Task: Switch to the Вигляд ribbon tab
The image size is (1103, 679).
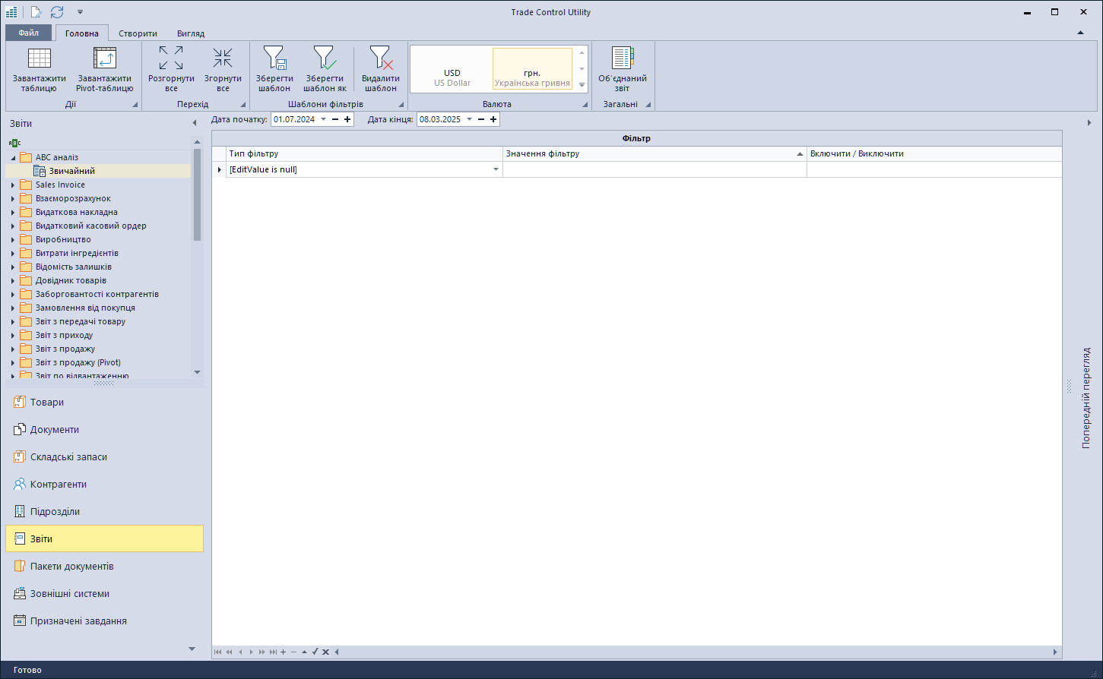Action: click(x=191, y=33)
